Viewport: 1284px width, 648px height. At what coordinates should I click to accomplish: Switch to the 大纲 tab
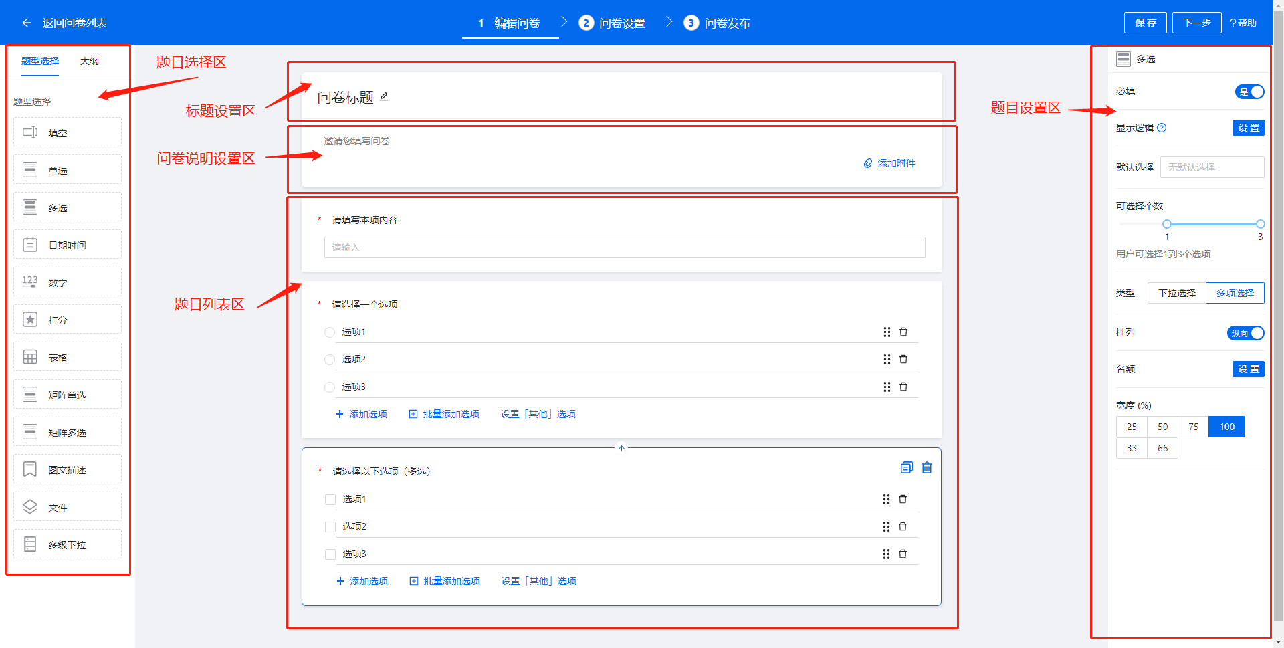pyautogui.click(x=89, y=61)
